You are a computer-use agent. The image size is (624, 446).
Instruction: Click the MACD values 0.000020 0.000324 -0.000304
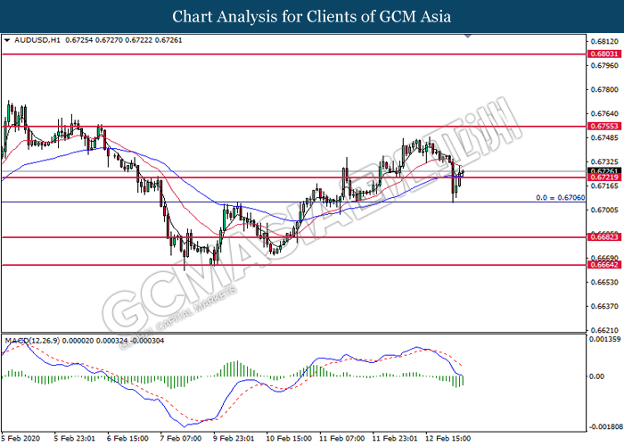click(113, 341)
